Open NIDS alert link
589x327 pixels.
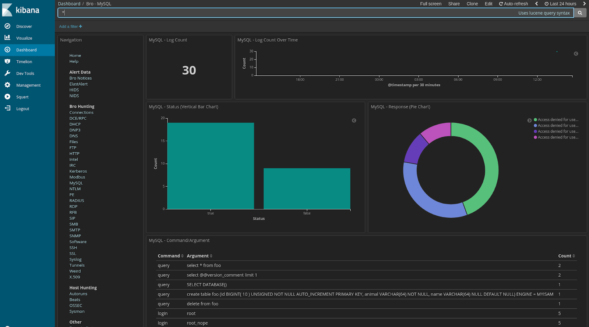point(74,96)
